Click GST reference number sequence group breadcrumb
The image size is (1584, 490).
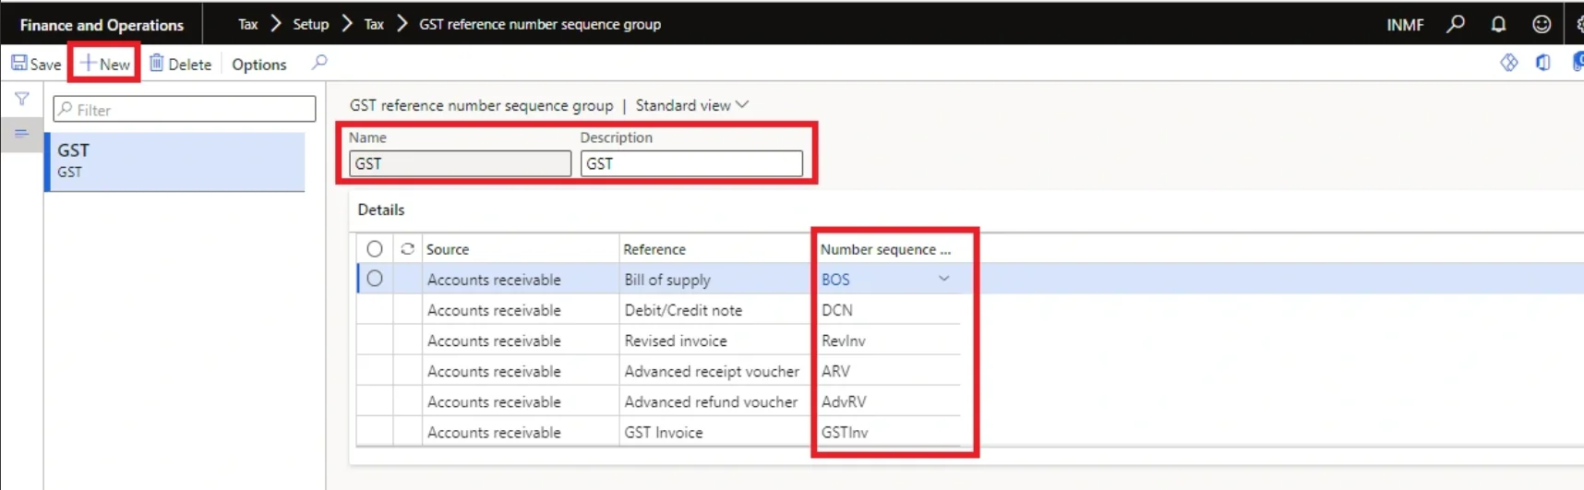(x=540, y=24)
